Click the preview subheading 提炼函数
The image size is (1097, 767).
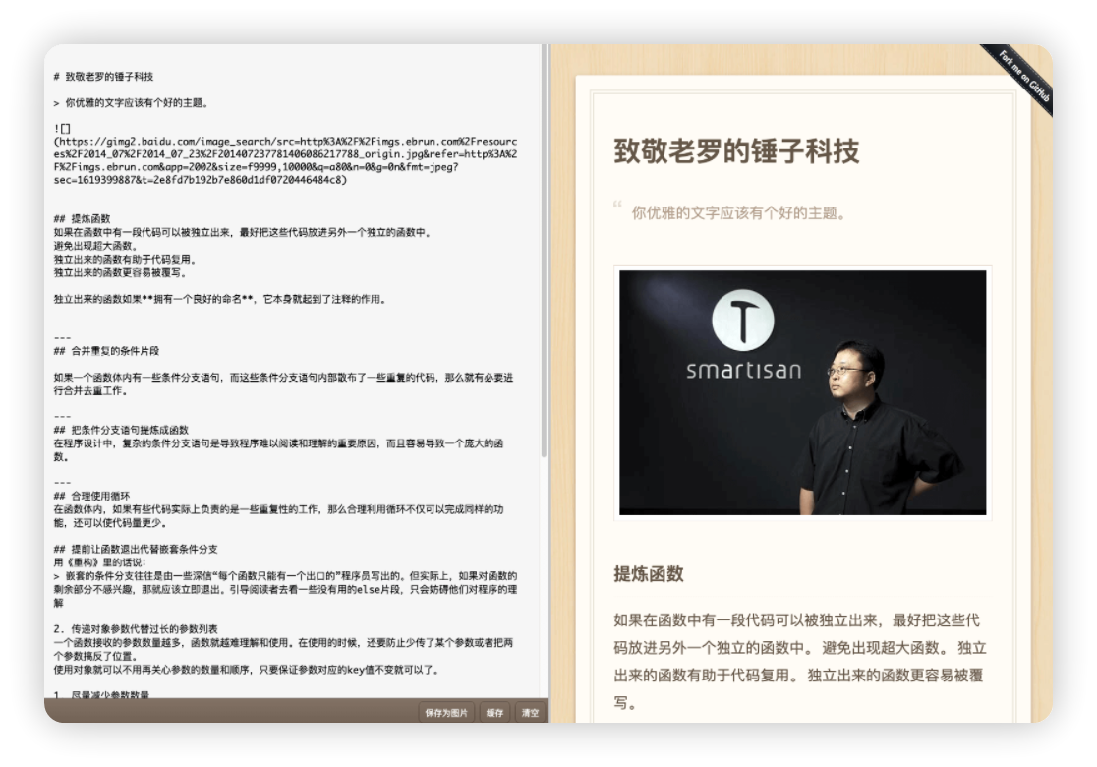648,574
